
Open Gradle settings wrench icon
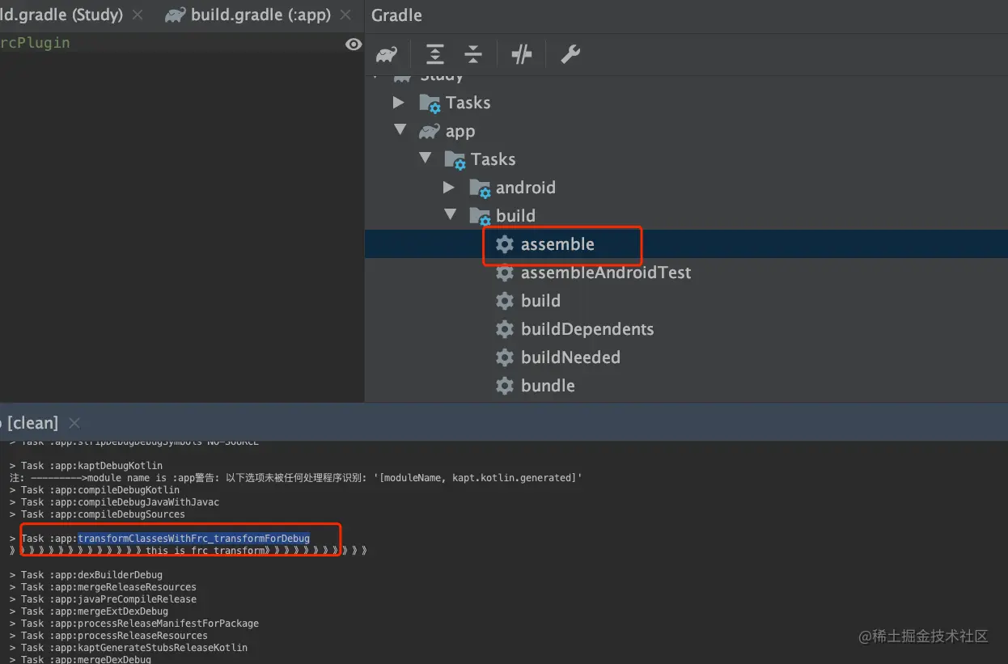pyautogui.click(x=570, y=55)
